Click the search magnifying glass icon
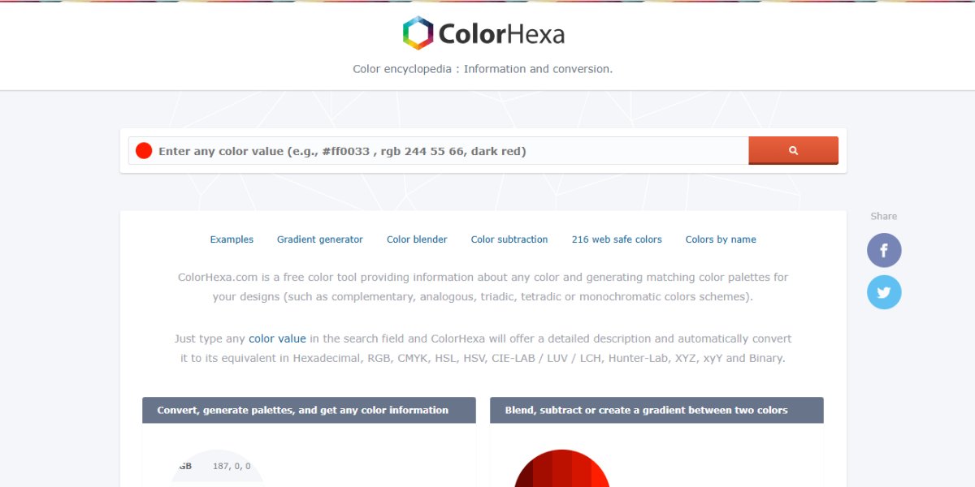The height and width of the screenshot is (487, 975). tap(793, 150)
